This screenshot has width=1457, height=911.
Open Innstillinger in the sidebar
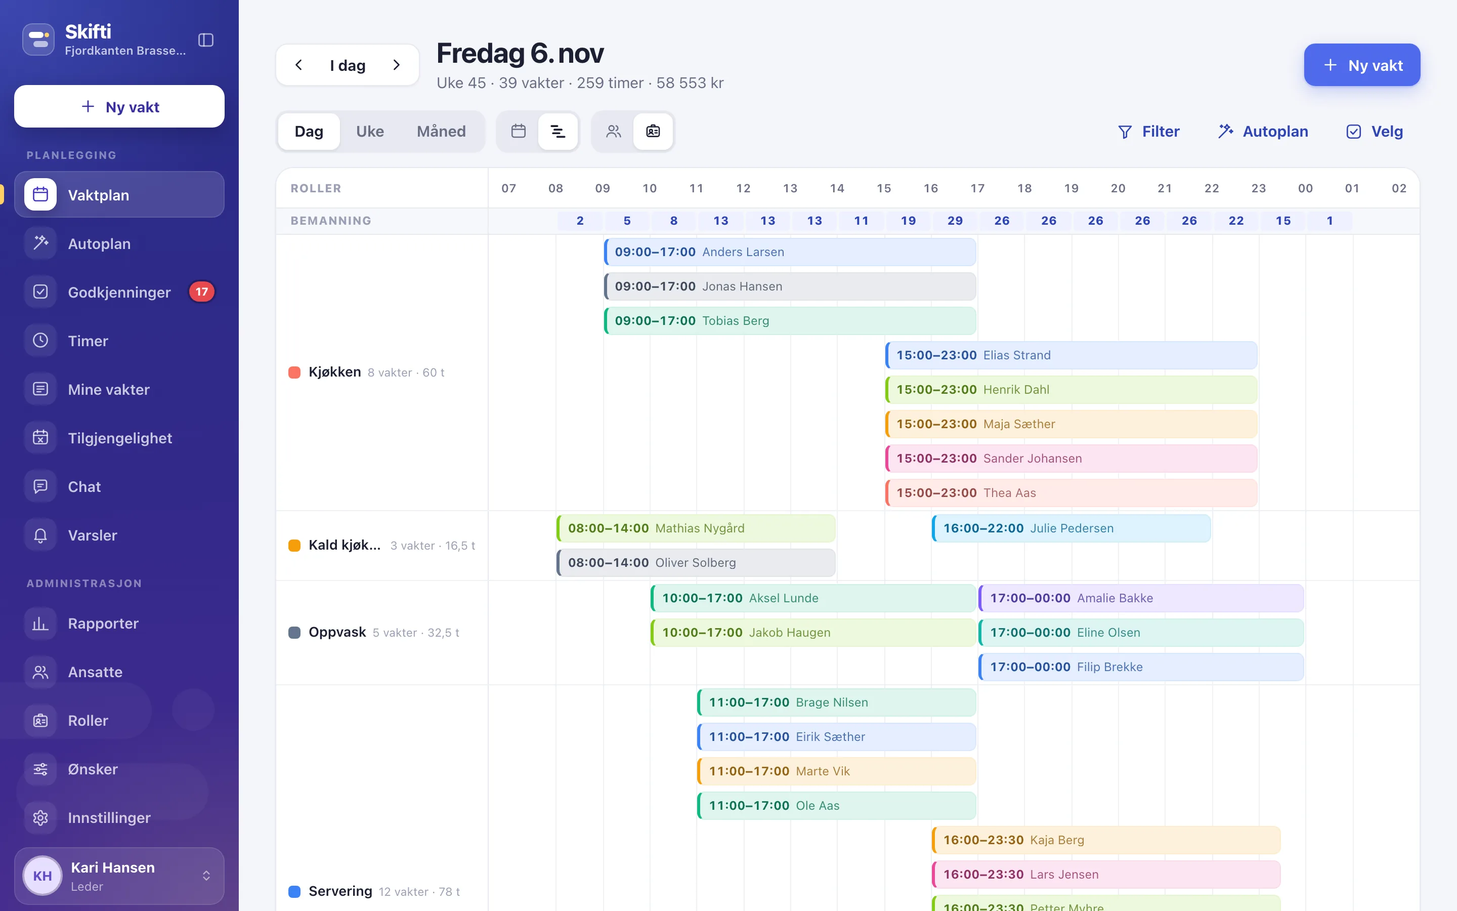pos(119,817)
